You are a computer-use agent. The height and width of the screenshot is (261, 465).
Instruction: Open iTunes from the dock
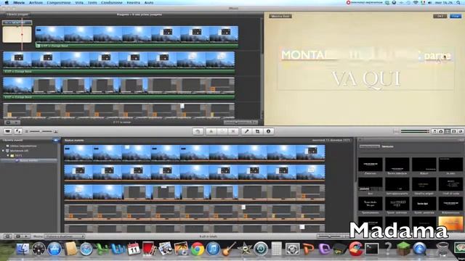point(213,249)
